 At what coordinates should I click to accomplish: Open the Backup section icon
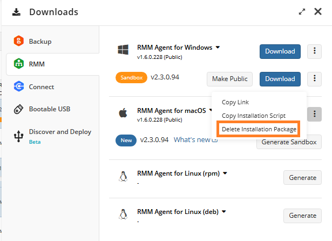[19, 41]
